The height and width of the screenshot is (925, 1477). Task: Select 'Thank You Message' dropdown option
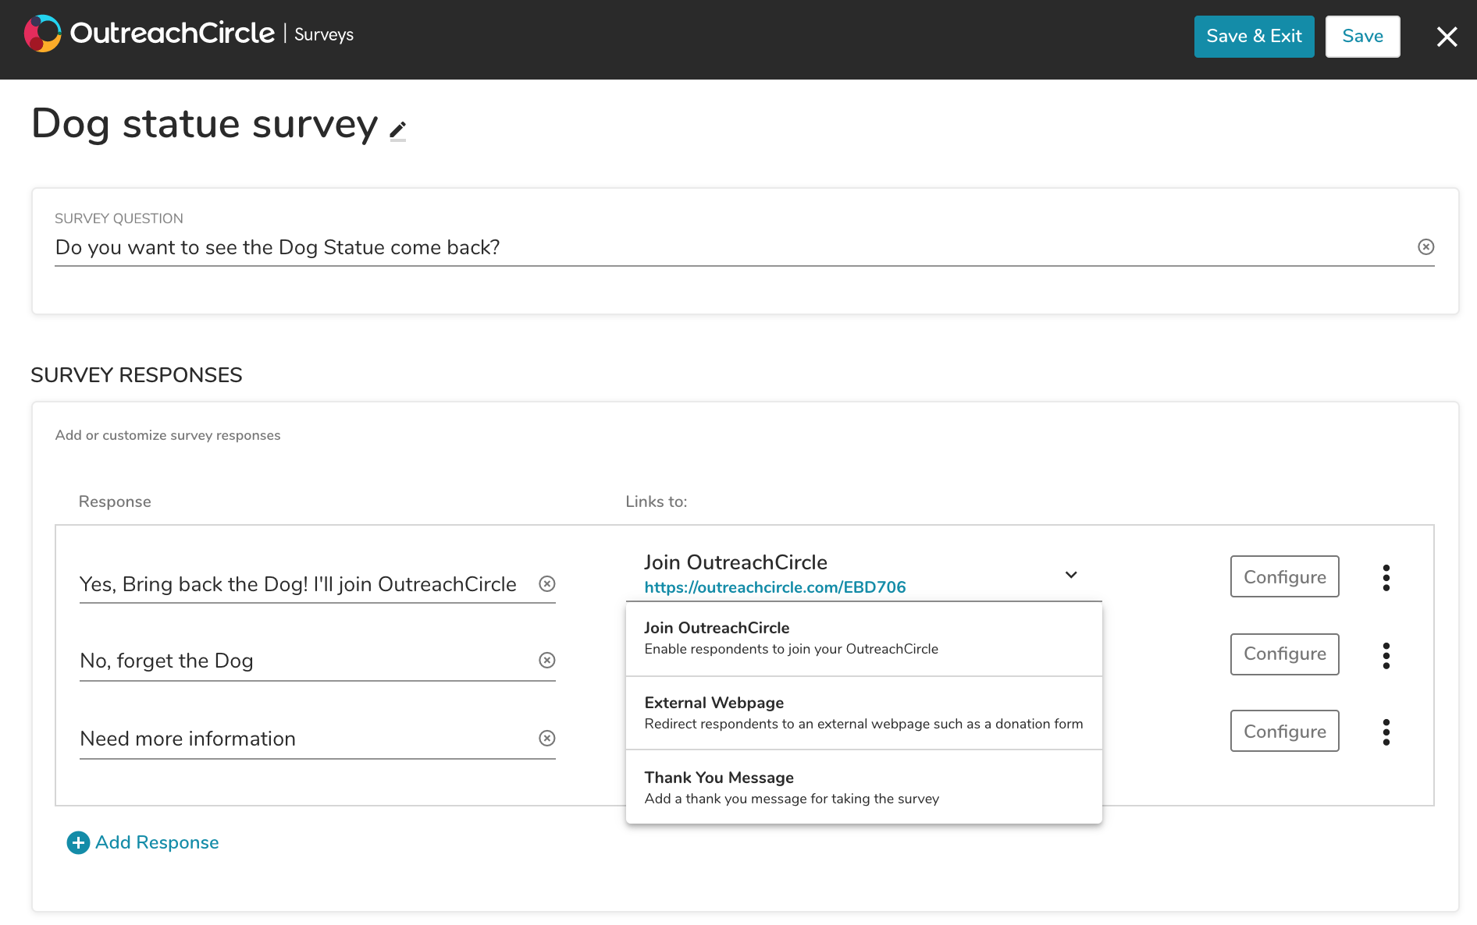coord(864,787)
